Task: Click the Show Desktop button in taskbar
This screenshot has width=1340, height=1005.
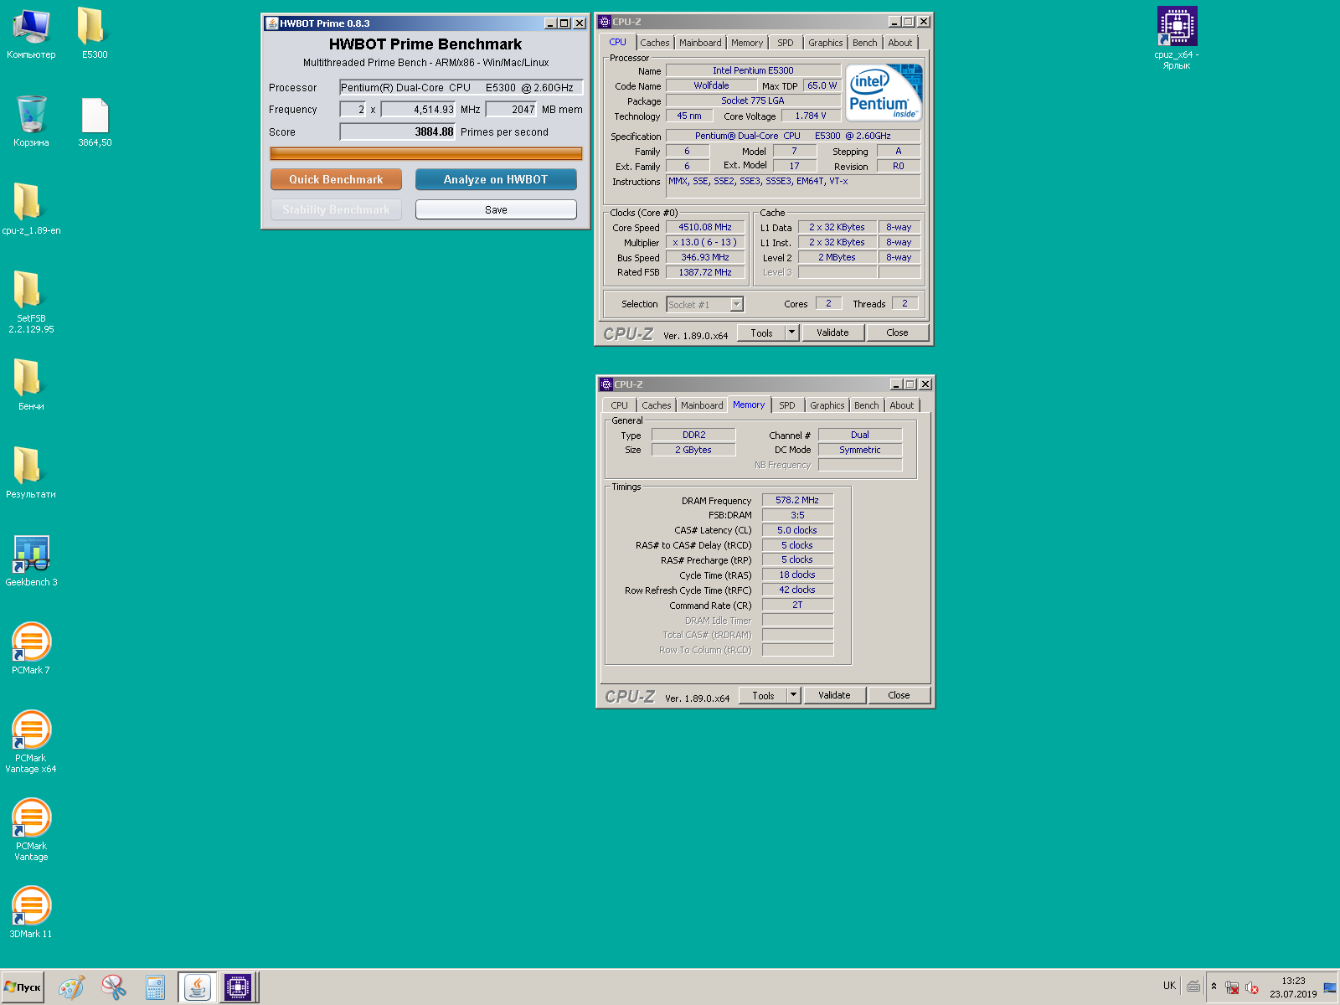Action: pyautogui.click(x=1329, y=987)
